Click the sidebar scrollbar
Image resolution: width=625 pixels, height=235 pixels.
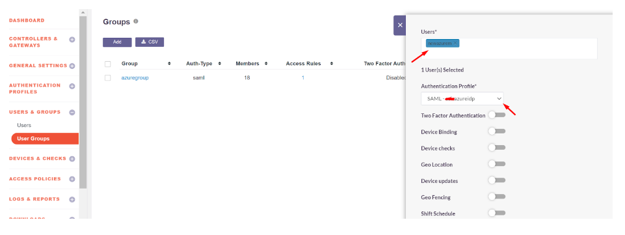(83, 102)
